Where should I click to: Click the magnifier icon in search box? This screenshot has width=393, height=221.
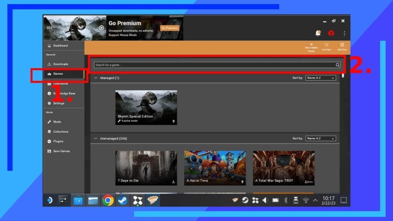(x=338, y=65)
